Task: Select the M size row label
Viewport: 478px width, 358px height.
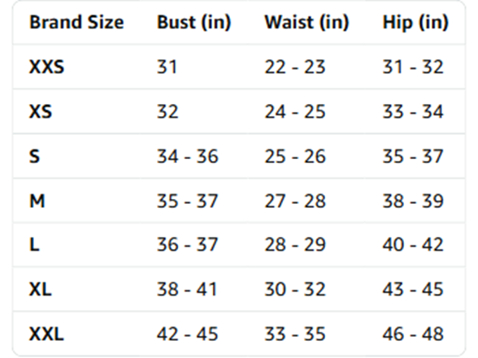Action: click(x=37, y=201)
